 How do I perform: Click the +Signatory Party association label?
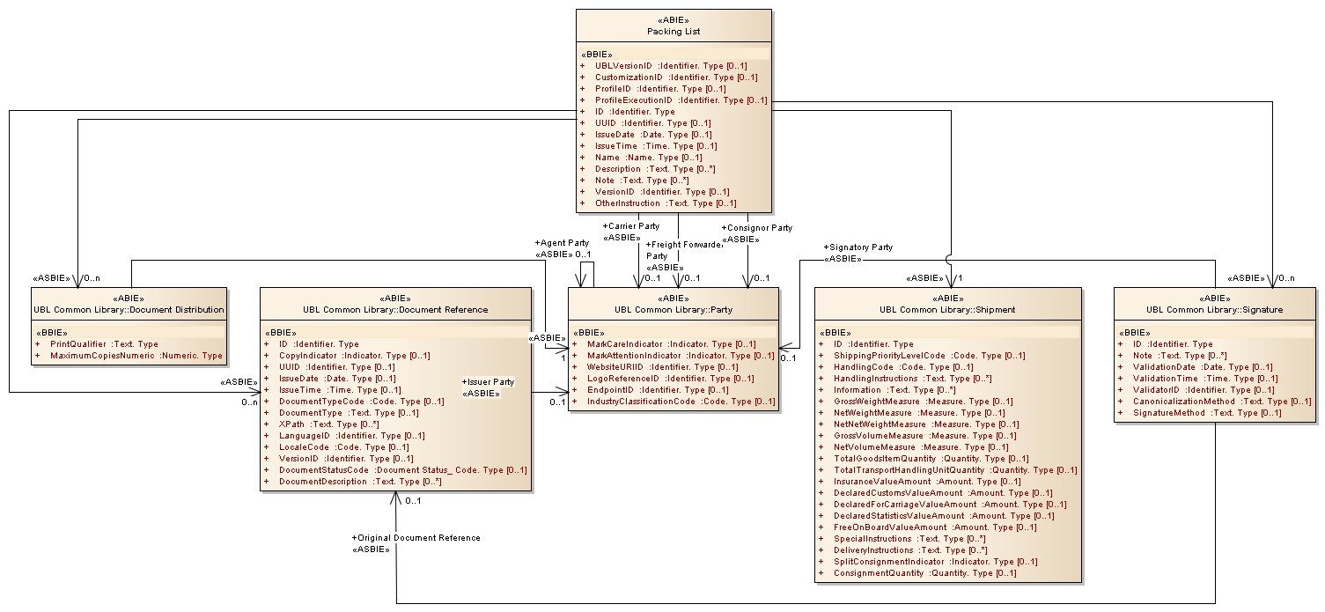858,247
